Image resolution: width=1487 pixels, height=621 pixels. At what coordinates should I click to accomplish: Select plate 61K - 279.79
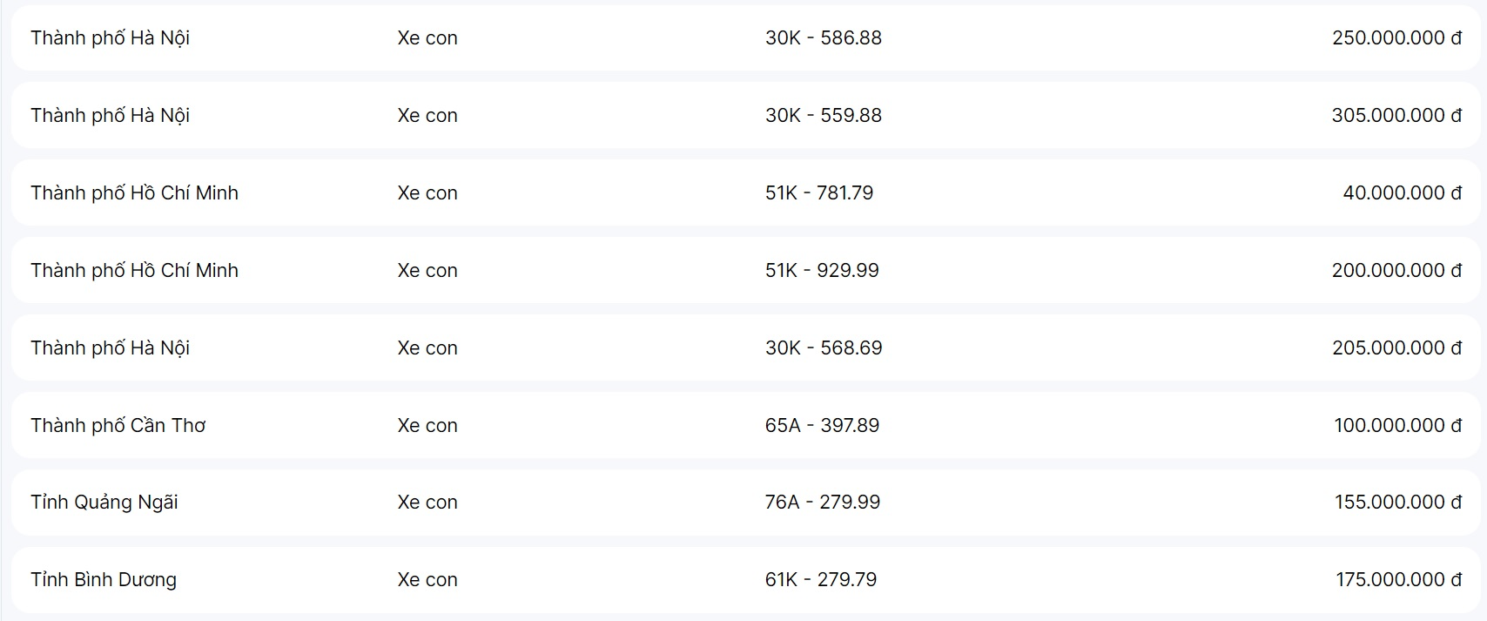pos(820,580)
